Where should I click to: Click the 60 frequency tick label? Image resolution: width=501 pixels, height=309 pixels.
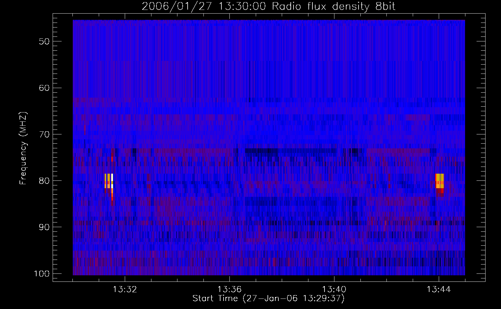point(44,88)
